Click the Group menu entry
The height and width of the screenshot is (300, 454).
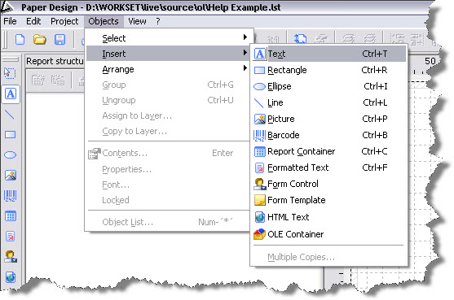pyautogui.click(x=169, y=85)
